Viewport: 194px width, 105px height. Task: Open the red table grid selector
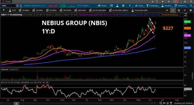point(175,1)
